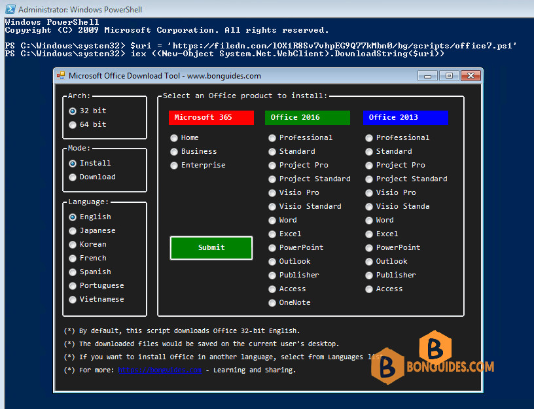The image size is (534, 409).
Task: Choose Office 2016 Professional
Action: point(300,137)
